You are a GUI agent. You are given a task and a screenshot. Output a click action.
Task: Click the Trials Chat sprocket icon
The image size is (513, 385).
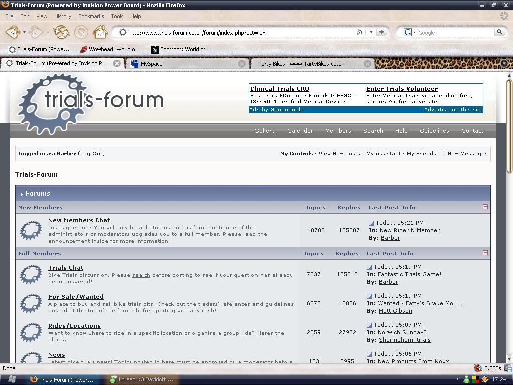31,274
